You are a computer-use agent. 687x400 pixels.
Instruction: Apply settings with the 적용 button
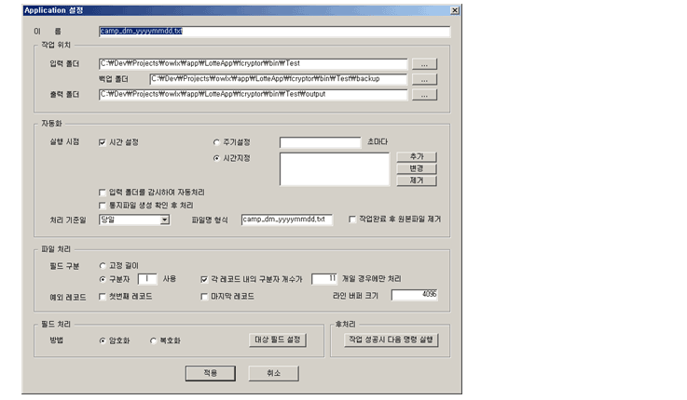(x=210, y=372)
